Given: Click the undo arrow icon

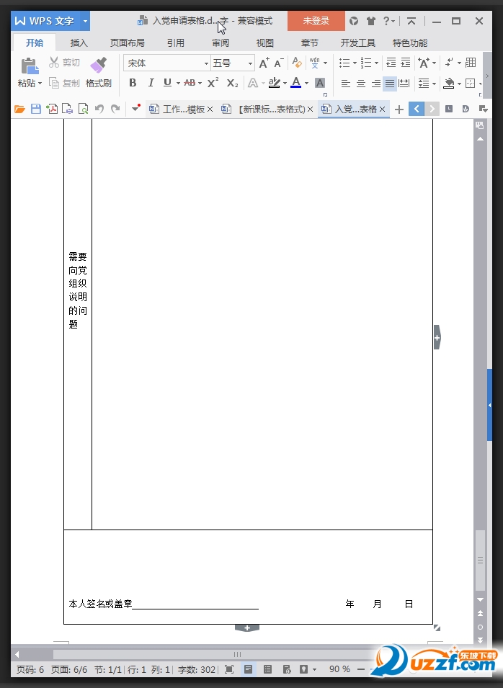Looking at the screenshot, I should 99,110.
